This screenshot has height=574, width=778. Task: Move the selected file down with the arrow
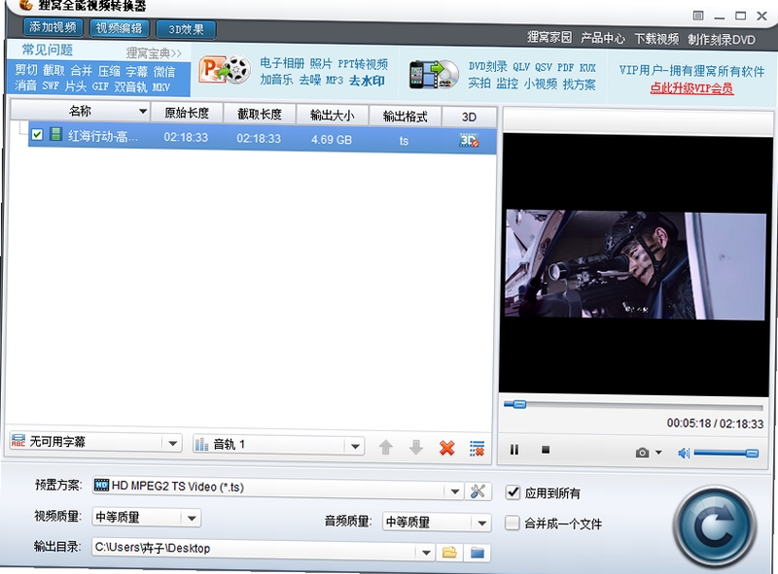(x=416, y=448)
